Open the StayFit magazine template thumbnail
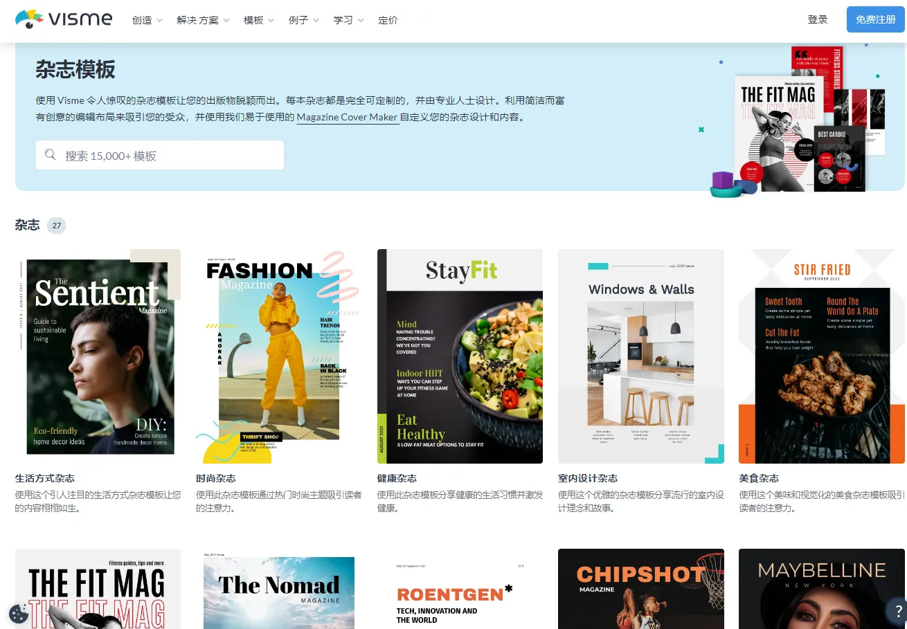Image resolution: width=907 pixels, height=629 pixels. [x=460, y=356]
